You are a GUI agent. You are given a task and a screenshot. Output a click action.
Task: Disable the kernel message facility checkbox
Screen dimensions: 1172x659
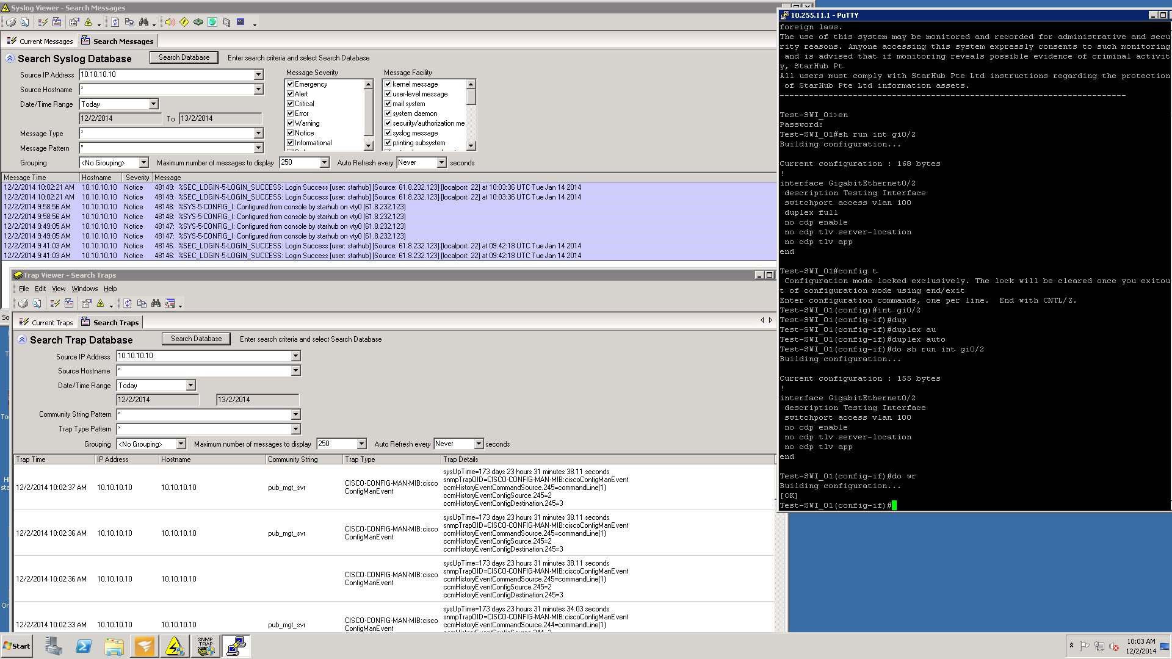[x=389, y=84]
